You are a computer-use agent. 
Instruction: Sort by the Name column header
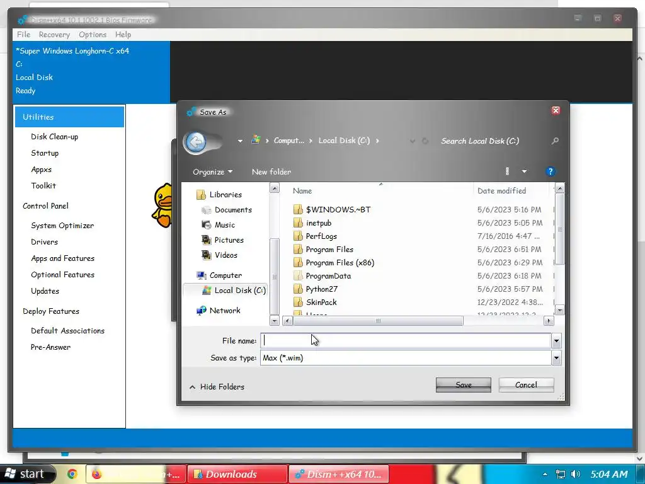302,191
